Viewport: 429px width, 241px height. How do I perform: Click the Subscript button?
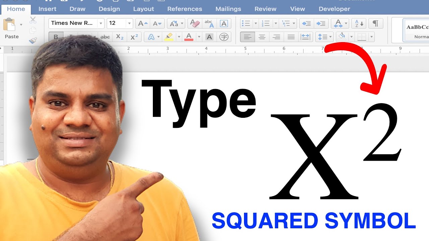click(120, 37)
